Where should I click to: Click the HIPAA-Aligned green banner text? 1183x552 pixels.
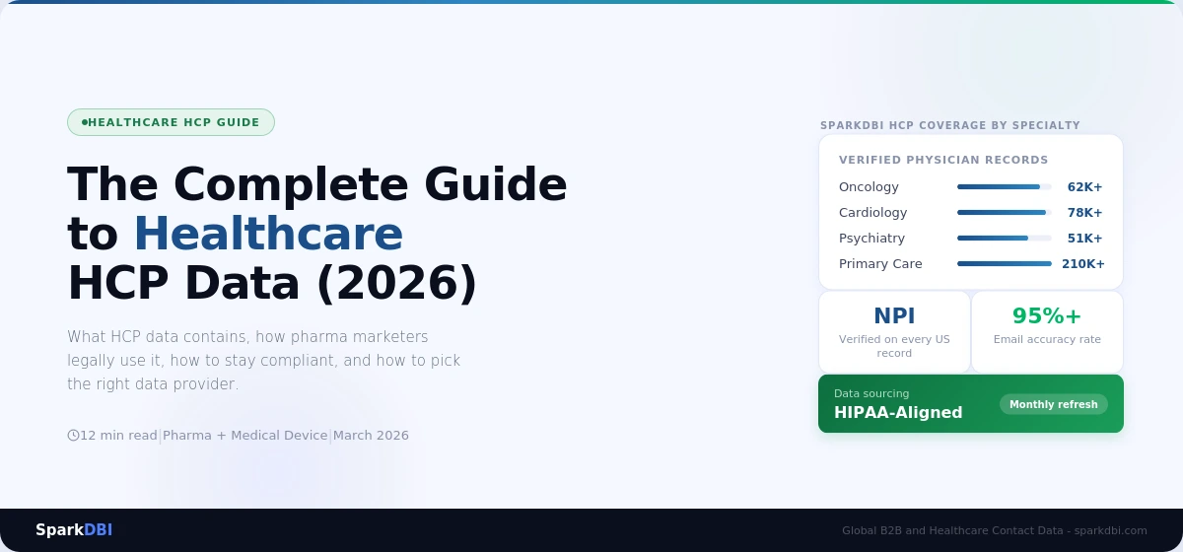pyautogui.click(x=898, y=413)
